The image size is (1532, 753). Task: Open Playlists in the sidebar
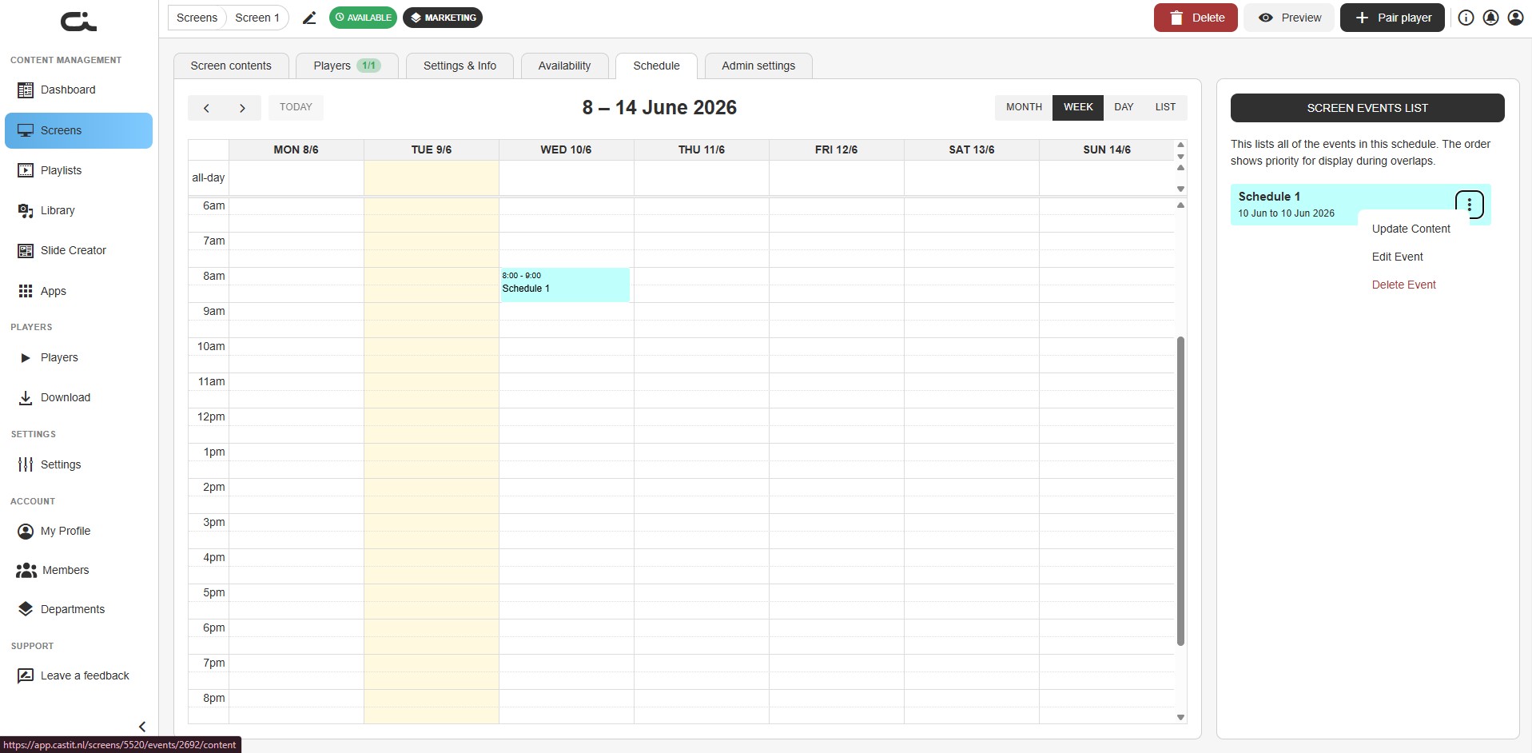78,170
